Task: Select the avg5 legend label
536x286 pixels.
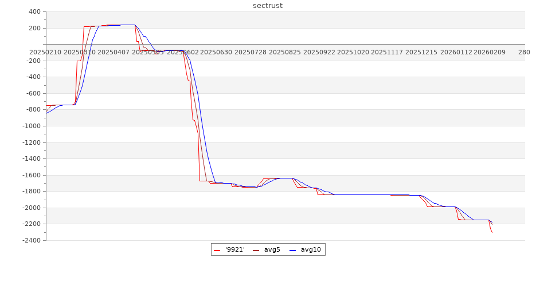Action: point(272,249)
